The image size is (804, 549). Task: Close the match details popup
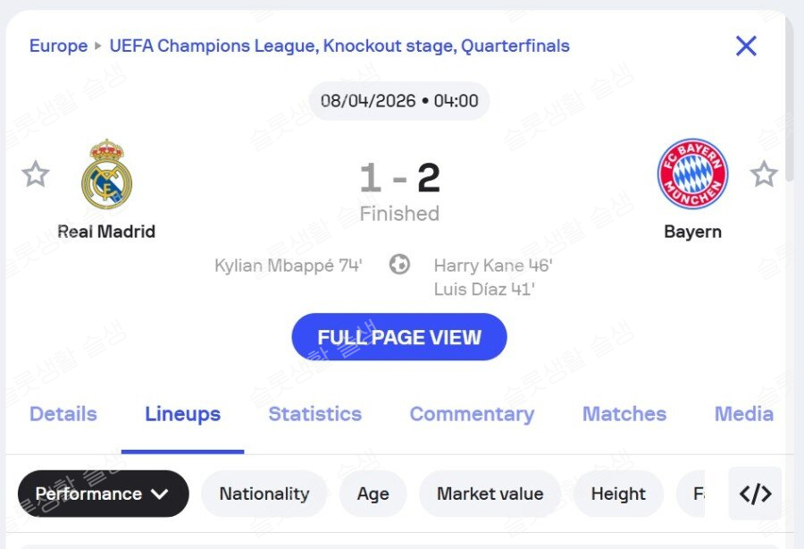click(746, 46)
